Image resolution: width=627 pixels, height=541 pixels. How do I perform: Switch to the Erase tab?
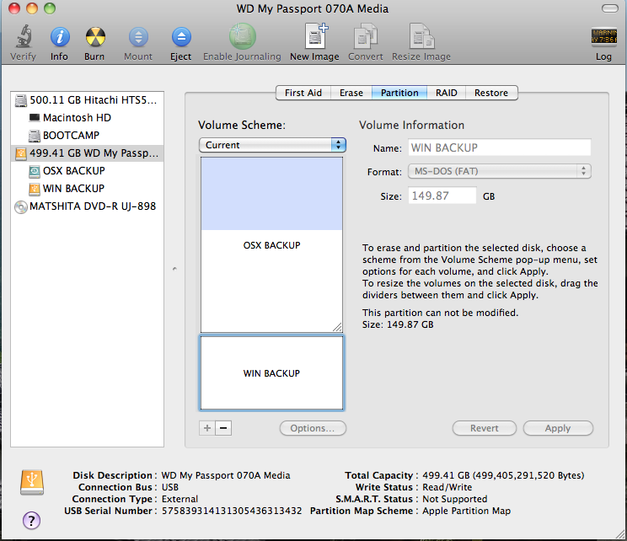[351, 93]
